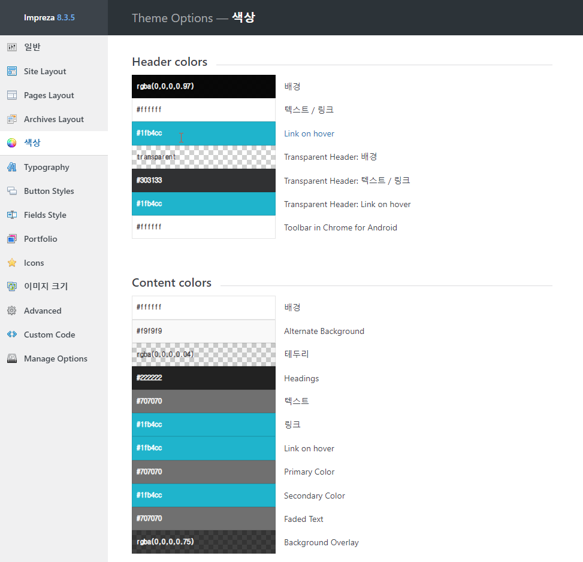Edit Background Overlay rgba(0,0,0,0.75) swatch
Viewport: 583px width, 562px height.
pos(203,542)
